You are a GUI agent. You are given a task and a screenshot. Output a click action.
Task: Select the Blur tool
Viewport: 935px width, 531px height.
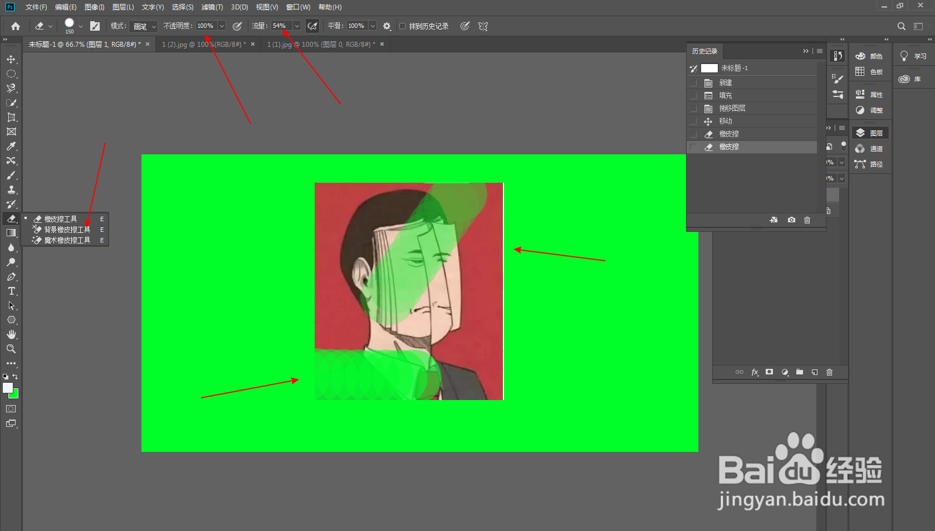[11, 247]
